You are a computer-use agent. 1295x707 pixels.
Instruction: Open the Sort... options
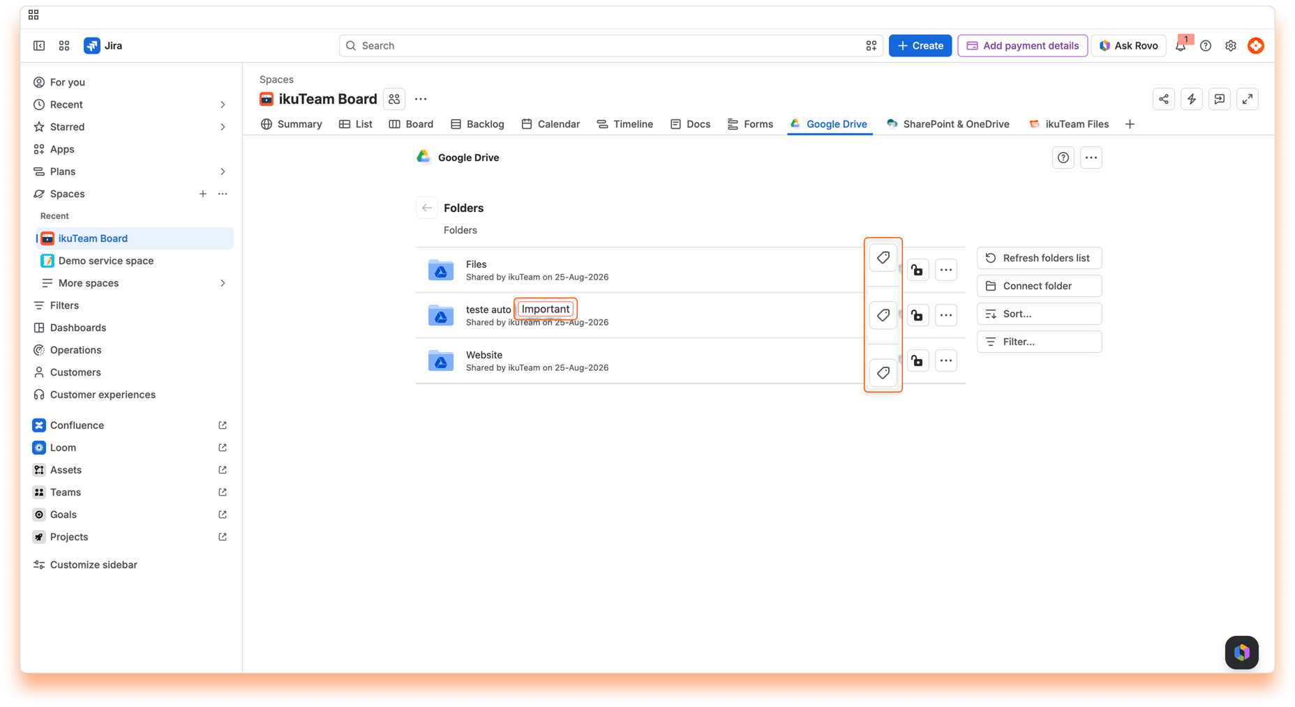click(1039, 314)
